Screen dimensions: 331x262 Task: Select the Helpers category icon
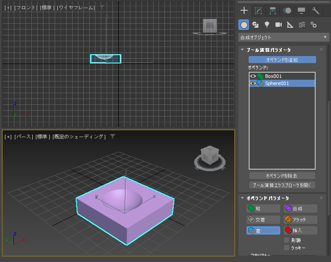[x=290, y=25]
